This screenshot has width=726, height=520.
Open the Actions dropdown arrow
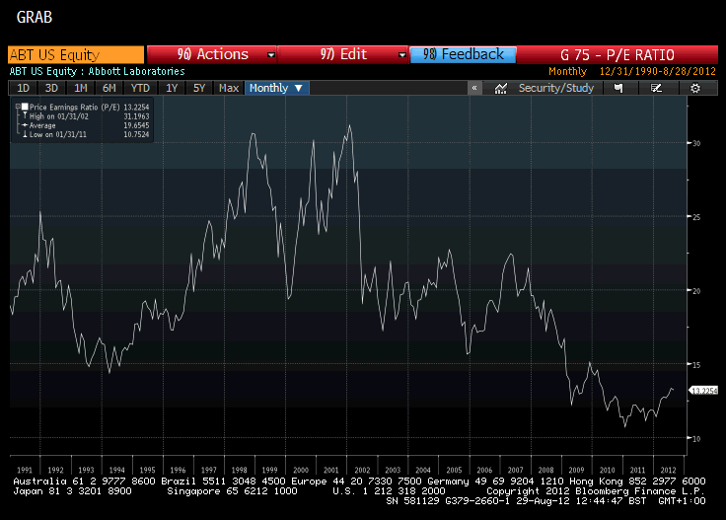tap(271, 54)
